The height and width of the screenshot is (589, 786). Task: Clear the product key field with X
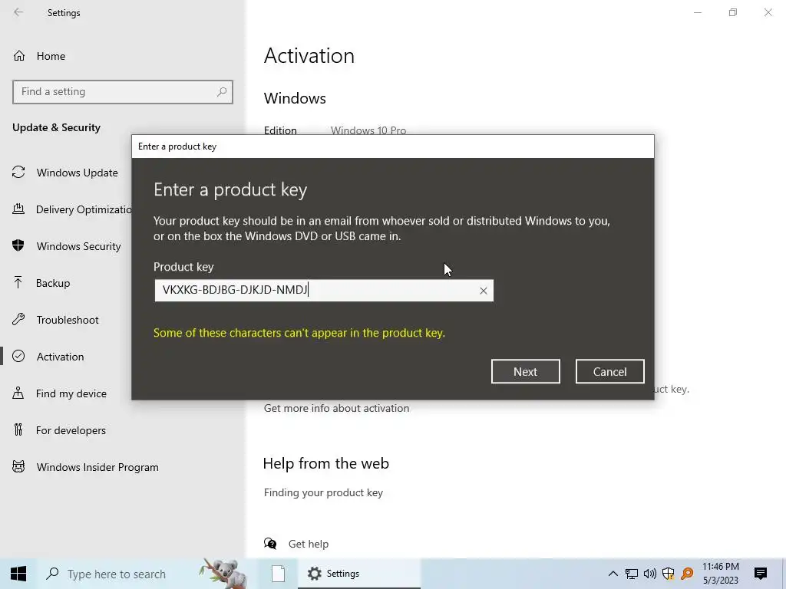484,291
